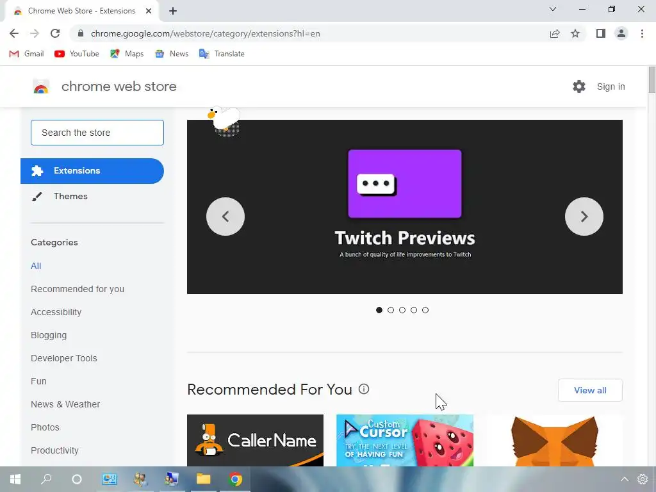The image size is (656, 492).
Task: Open the Fun category
Action: (x=38, y=381)
